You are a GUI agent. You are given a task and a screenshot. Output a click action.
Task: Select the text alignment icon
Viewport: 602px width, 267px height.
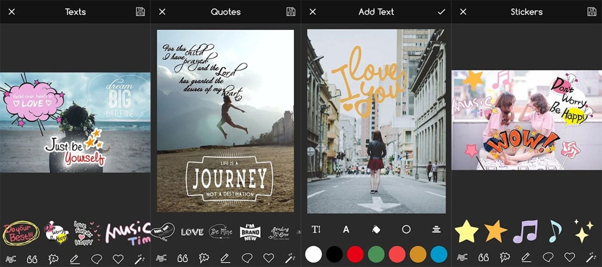[436, 229]
